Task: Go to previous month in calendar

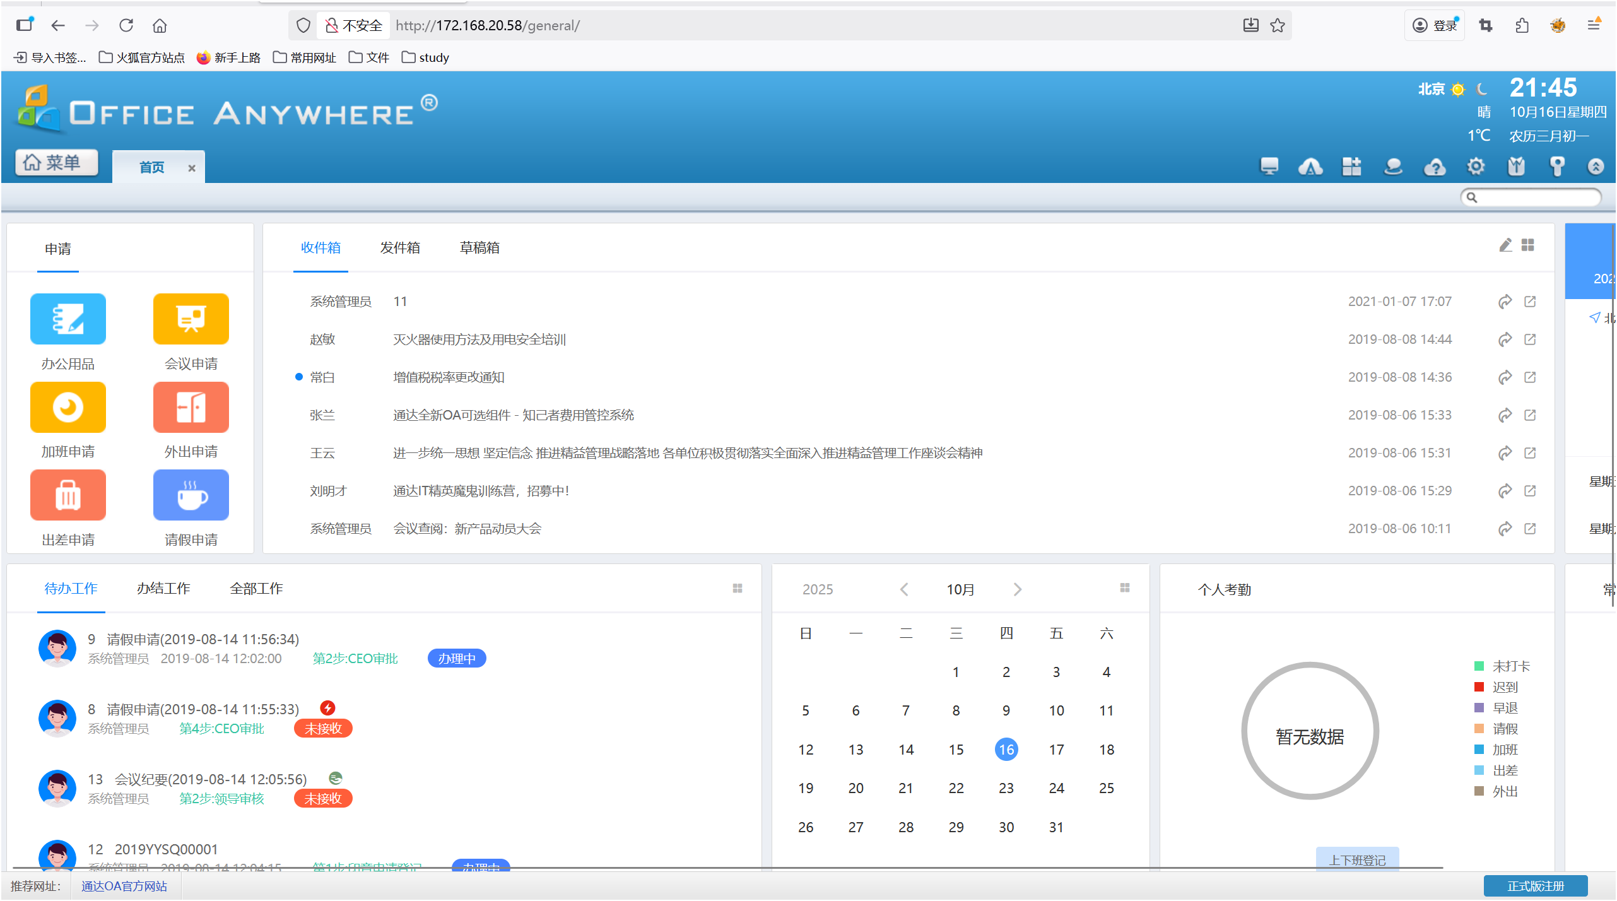Action: point(904,589)
